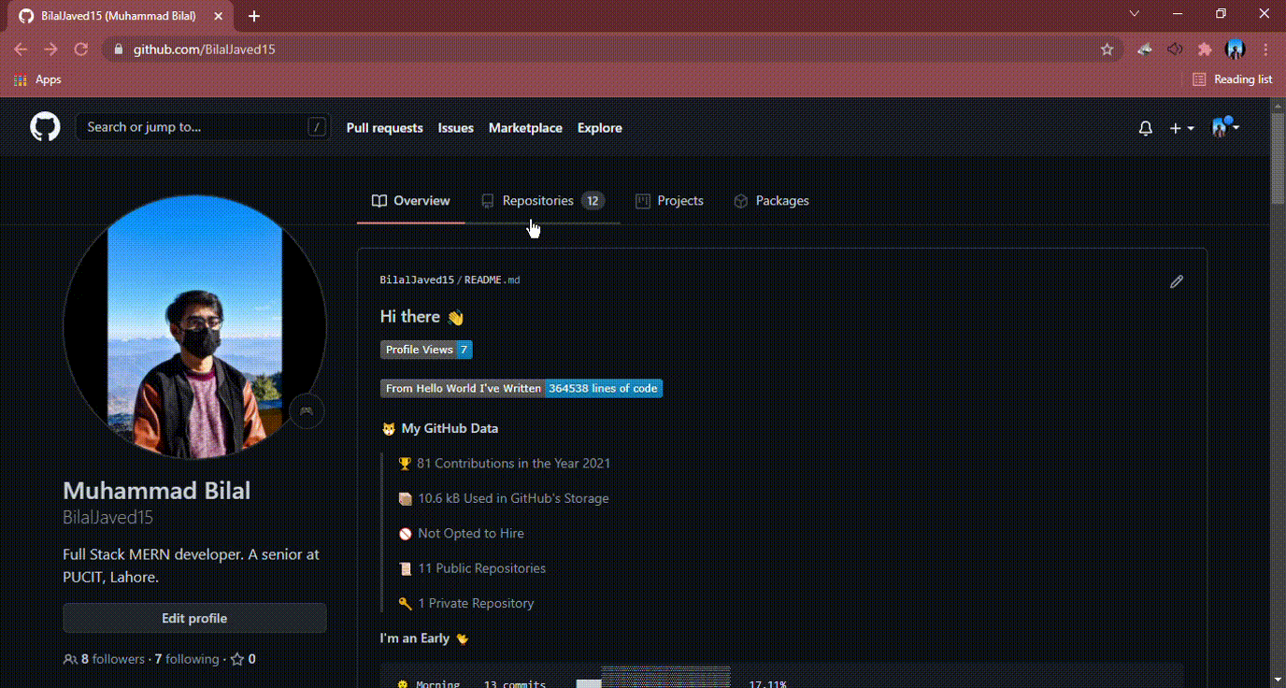This screenshot has height=688, width=1286.
Task: Open the notifications bell
Action: 1145,128
